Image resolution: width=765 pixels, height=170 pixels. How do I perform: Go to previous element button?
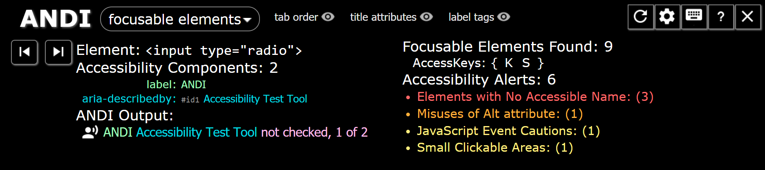[x=25, y=52]
